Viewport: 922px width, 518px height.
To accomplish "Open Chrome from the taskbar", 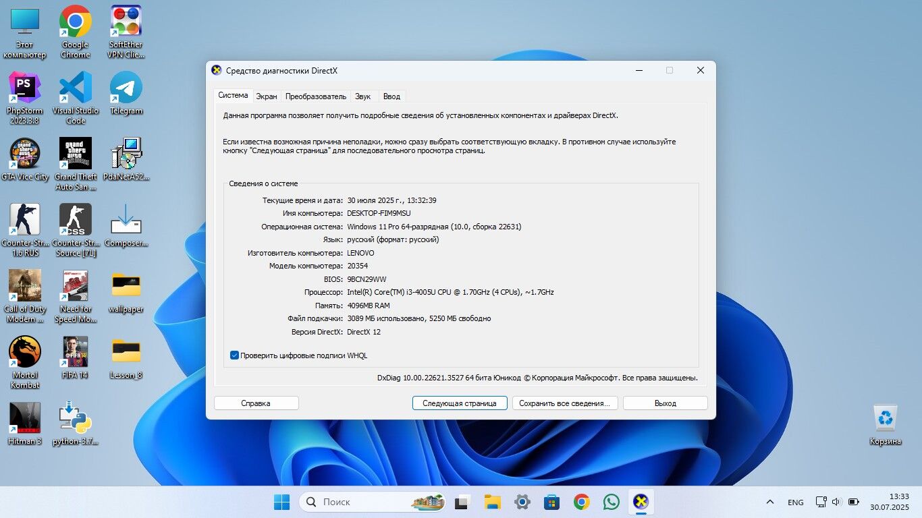I will [581, 502].
